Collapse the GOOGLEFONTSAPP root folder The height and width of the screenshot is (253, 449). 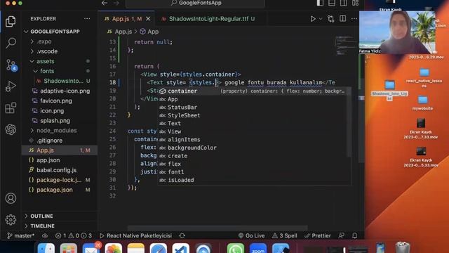click(26, 32)
